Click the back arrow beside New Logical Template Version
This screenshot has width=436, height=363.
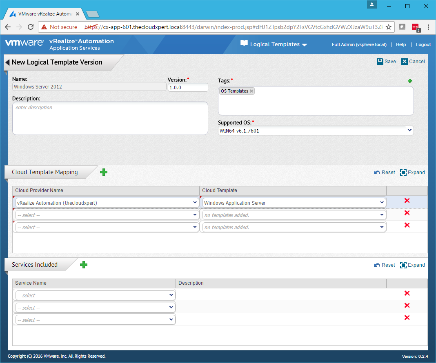[7, 62]
